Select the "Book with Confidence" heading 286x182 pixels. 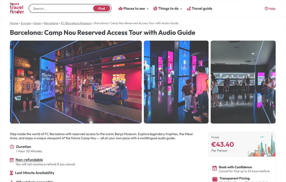pyautogui.click(x=235, y=167)
